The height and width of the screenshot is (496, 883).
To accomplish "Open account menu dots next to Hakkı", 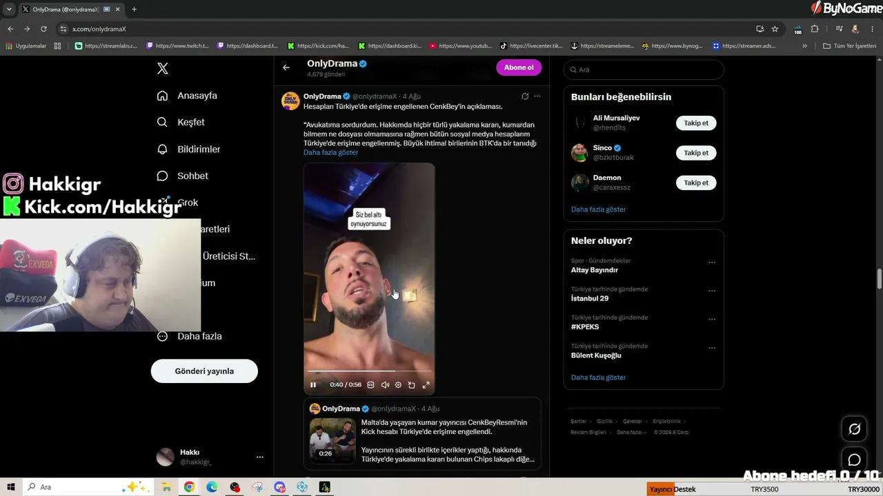I will point(260,457).
